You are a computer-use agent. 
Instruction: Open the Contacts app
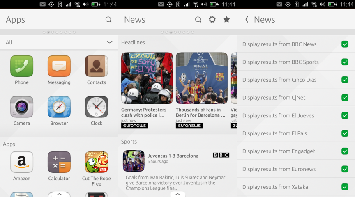97,66
